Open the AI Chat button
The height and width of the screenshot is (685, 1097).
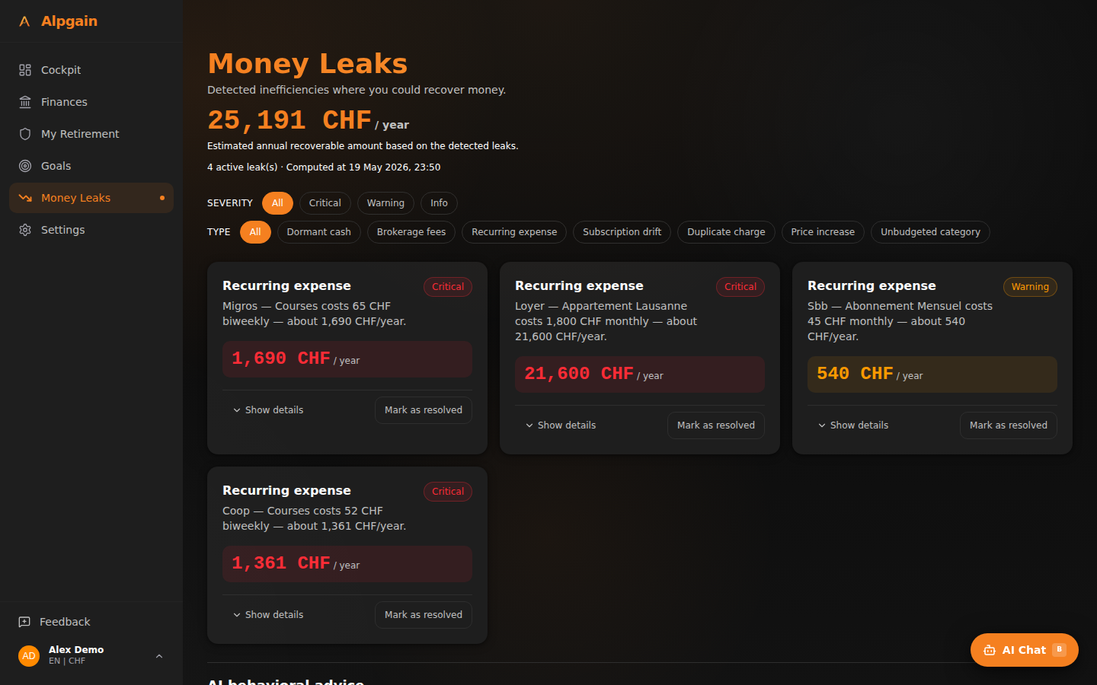click(x=1024, y=650)
